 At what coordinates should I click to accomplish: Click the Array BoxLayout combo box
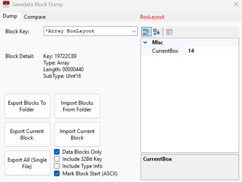91,31
